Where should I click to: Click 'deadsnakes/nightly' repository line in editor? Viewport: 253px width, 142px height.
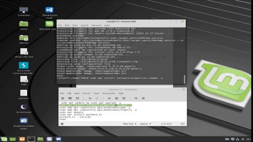[x=98, y=110]
